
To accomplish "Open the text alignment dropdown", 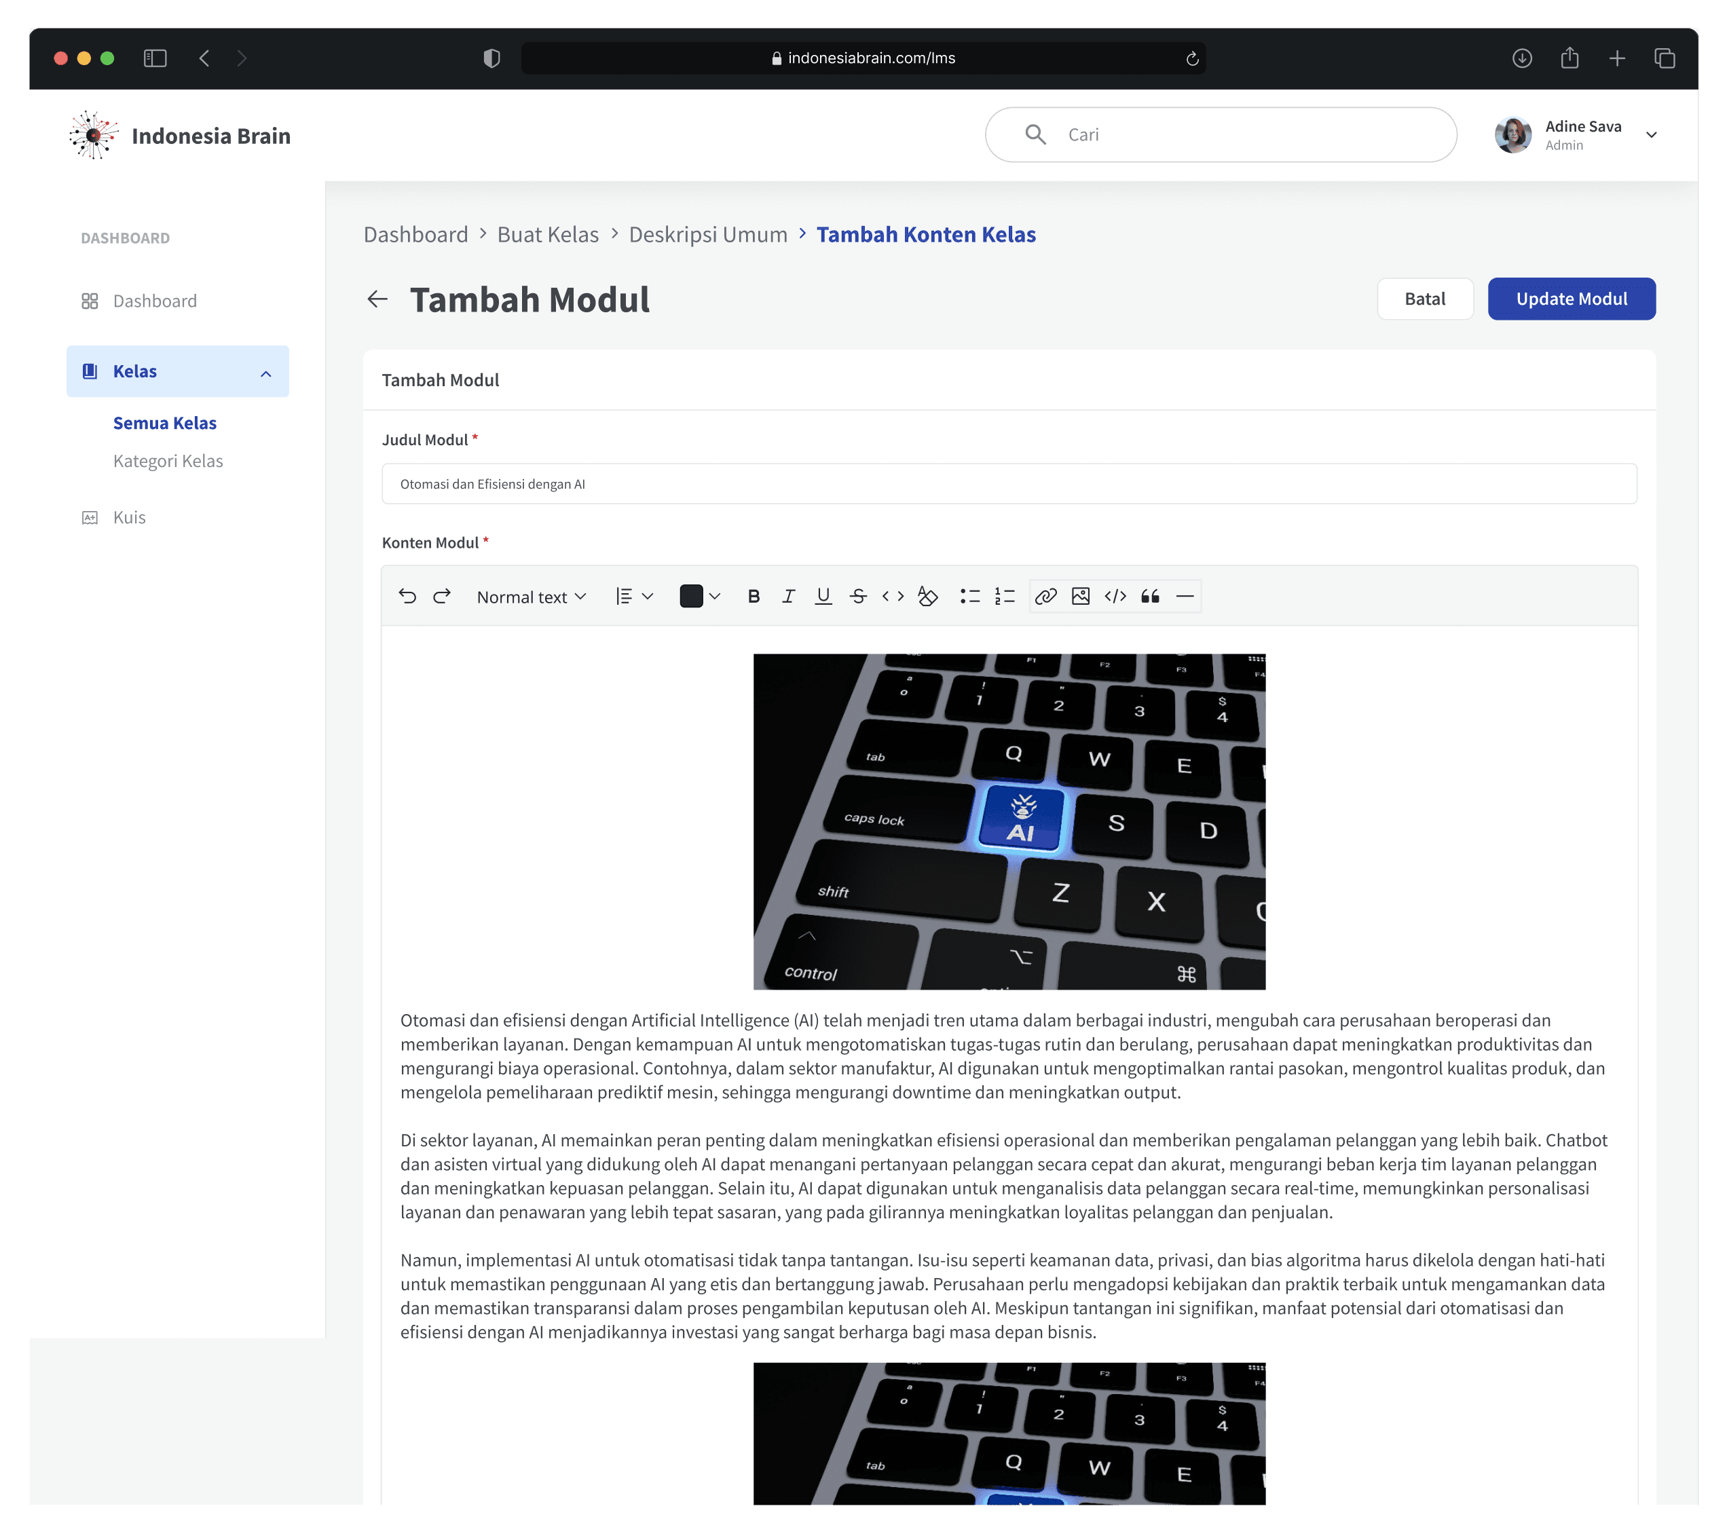I will pos(634,597).
